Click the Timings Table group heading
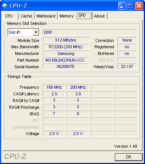This screenshot has height=164, width=145. (19, 76)
